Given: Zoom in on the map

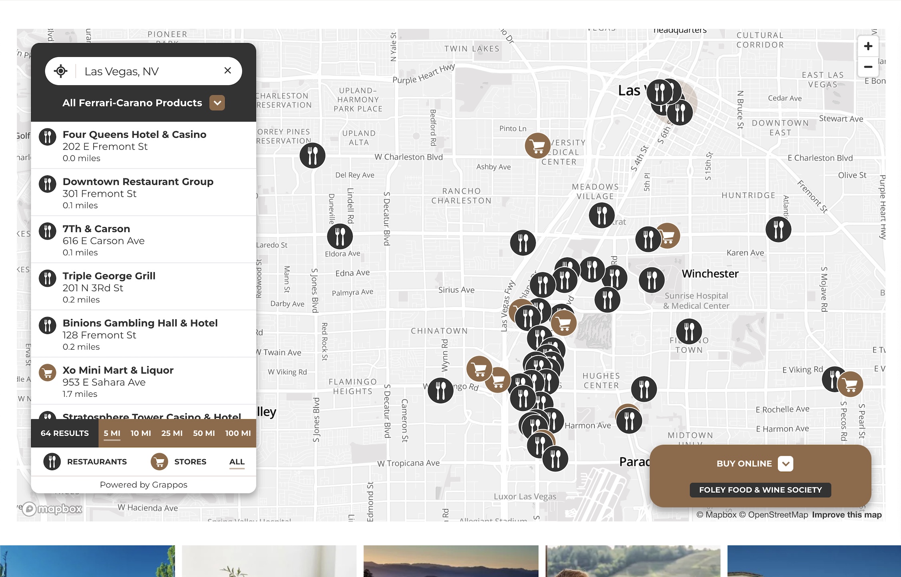Looking at the screenshot, I should click(x=868, y=46).
